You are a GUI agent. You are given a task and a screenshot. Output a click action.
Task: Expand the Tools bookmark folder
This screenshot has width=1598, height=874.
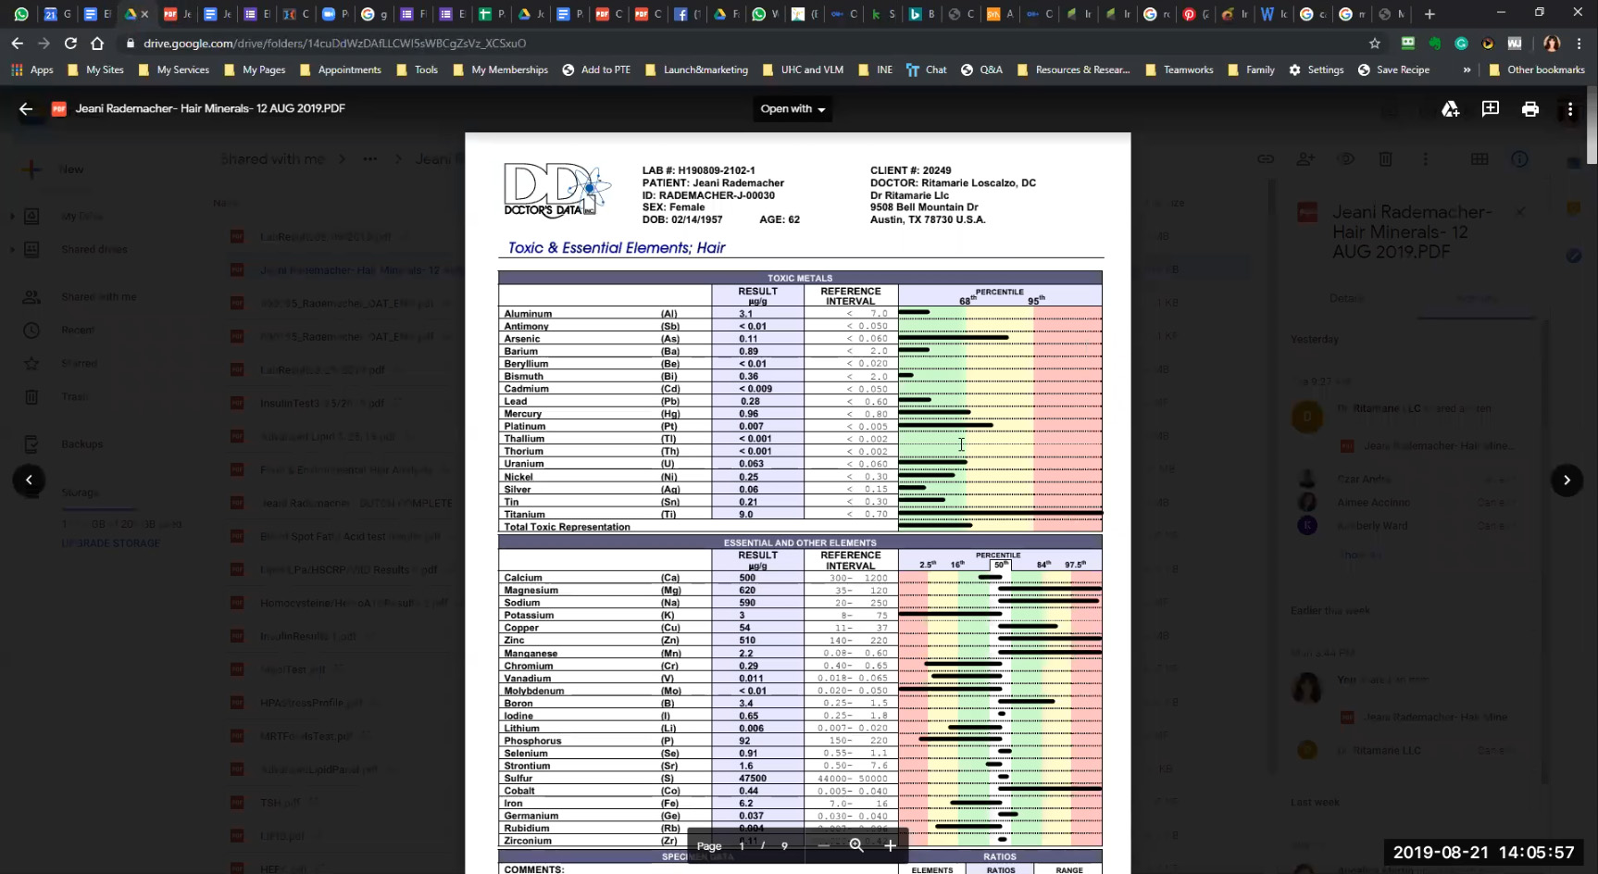417,69
